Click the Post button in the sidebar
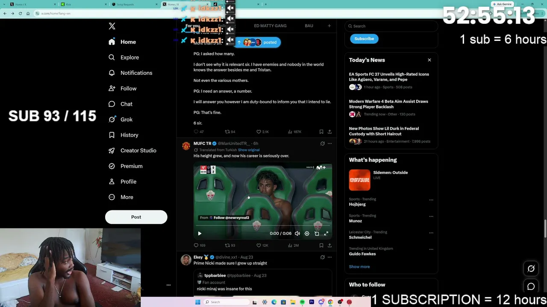Image resolution: width=547 pixels, height=307 pixels. (136, 217)
